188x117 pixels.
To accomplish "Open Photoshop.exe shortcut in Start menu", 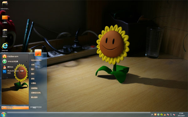I will point(15,72).
